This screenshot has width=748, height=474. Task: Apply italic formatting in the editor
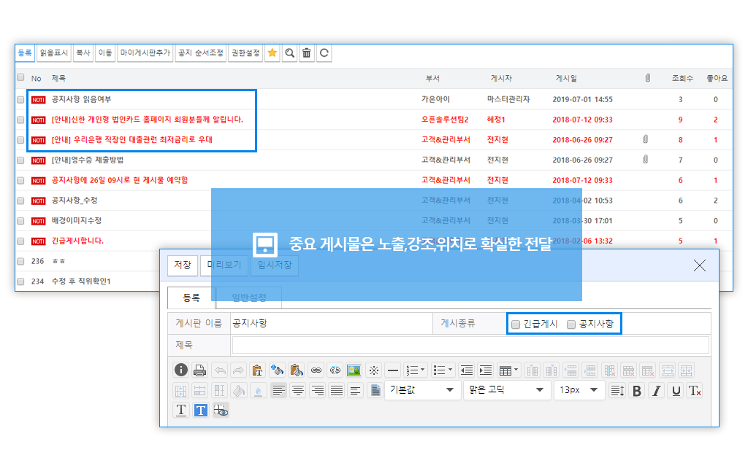(657, 391)
